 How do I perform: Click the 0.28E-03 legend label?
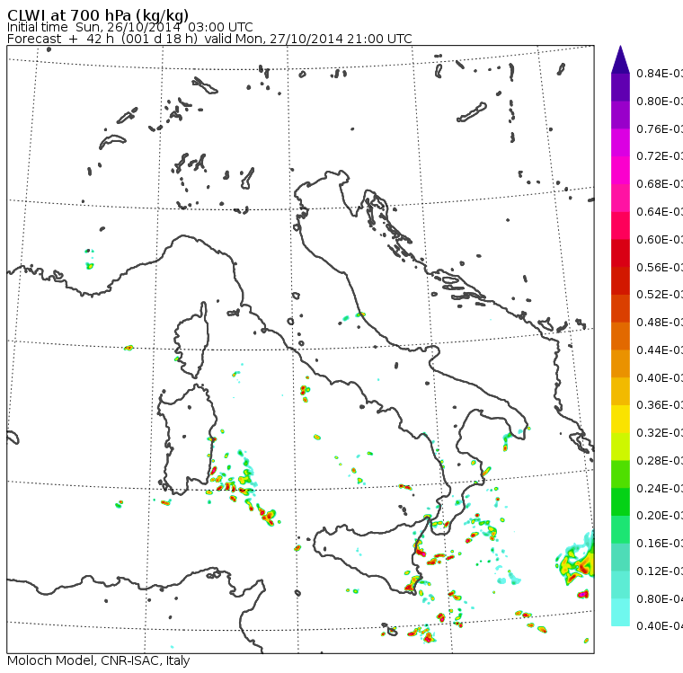660,460
